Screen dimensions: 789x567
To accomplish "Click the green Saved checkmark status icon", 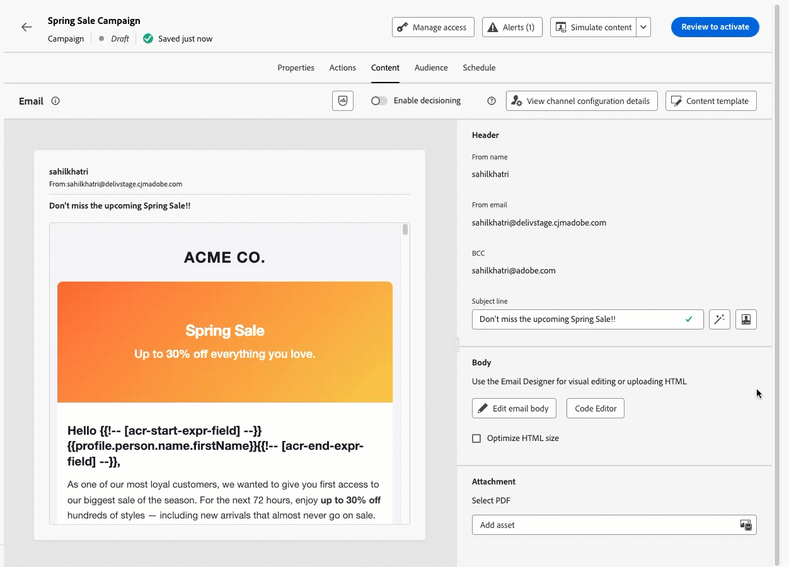I will (148, 38).
